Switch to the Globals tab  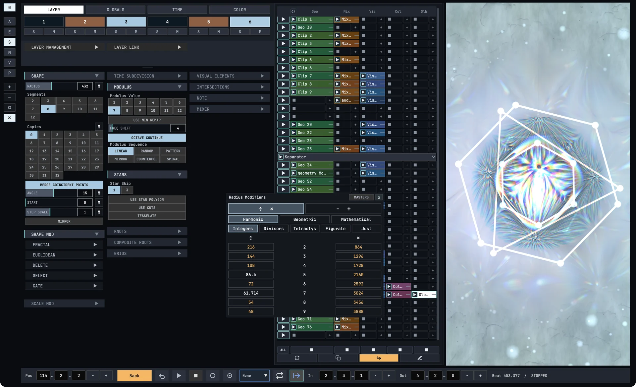pyautogui.click(x=115, y=10)
